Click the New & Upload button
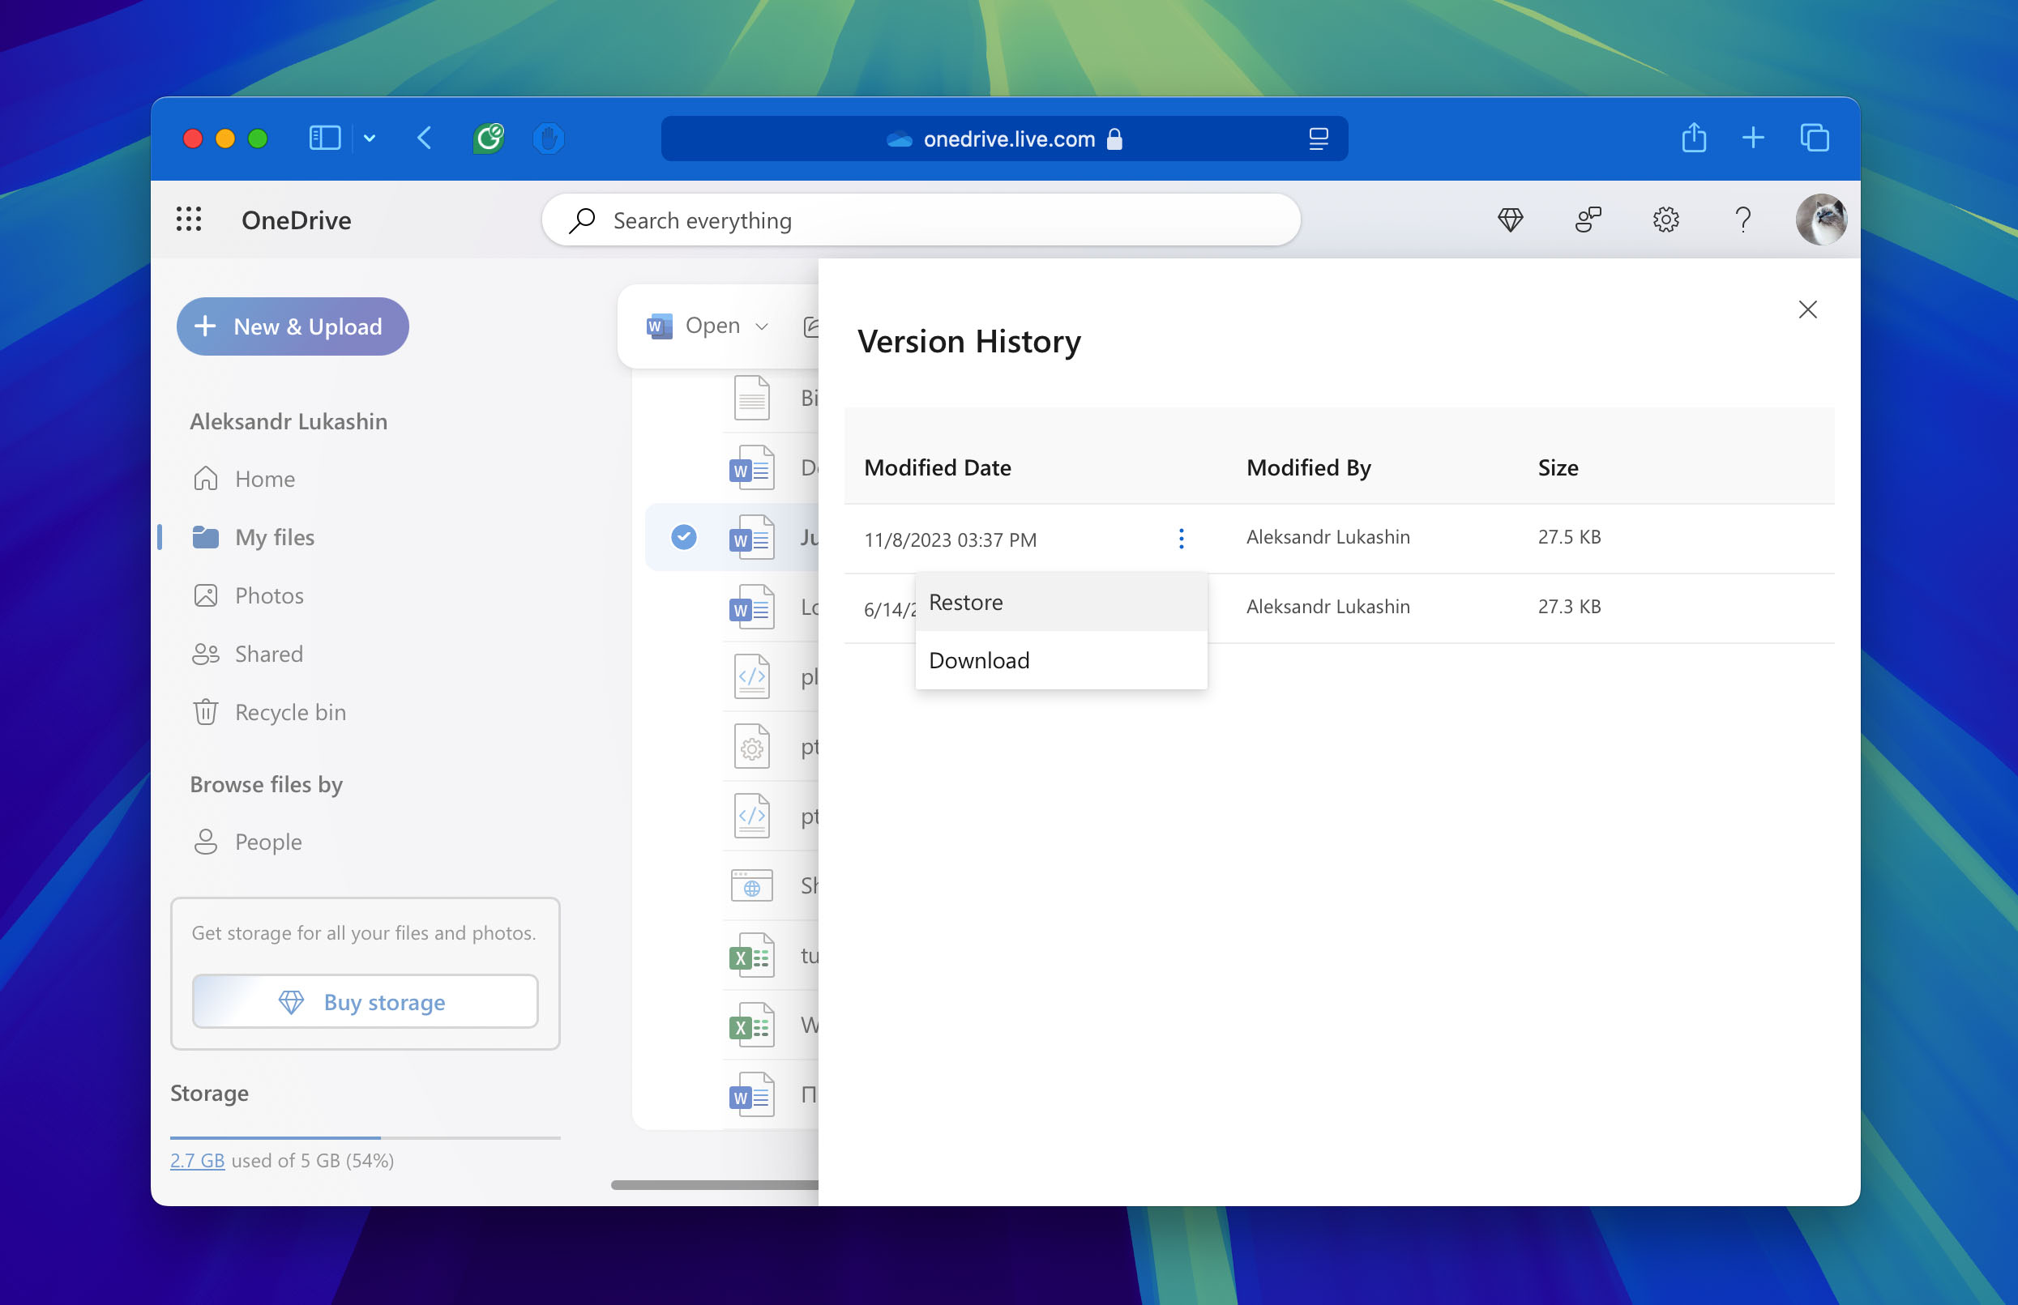 [x=293, y=326]
